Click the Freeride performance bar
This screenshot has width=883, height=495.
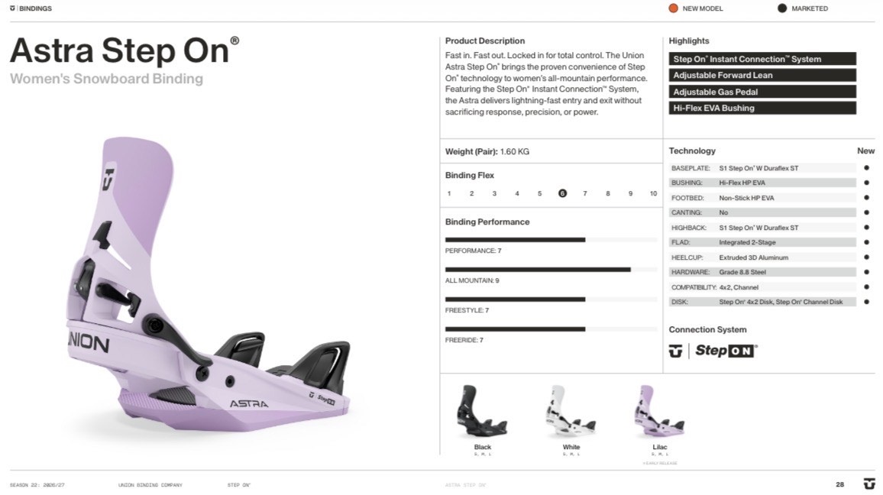pos(515,329)
